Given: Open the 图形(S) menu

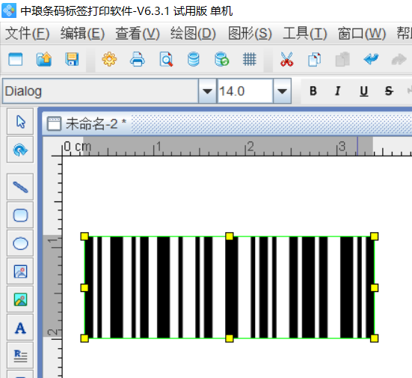Looking at the screenshot, I should click(250, 34).
